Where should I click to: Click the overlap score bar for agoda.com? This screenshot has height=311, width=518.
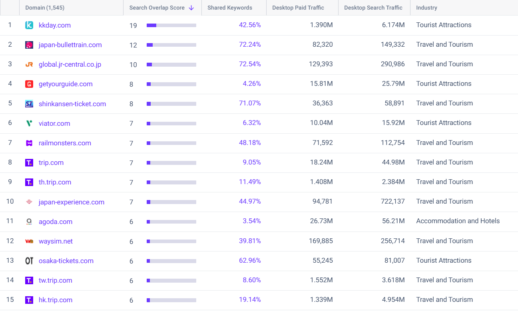pyautogui.click(x=171, y=222)
